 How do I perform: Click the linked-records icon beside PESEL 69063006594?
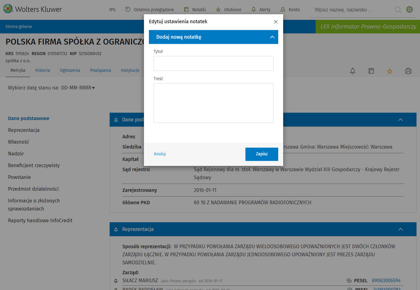coord(348,281)
